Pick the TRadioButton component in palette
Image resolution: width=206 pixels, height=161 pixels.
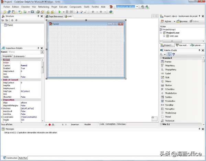(x=171, y=93)
